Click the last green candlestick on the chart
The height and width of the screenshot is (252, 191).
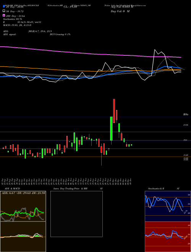click(x=131, y=145)
